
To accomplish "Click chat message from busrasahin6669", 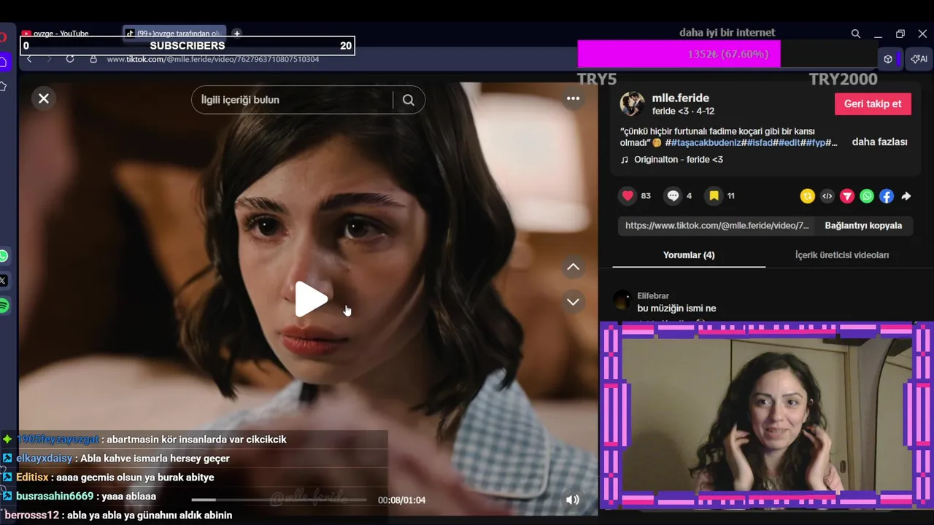I will pos(86,497).
